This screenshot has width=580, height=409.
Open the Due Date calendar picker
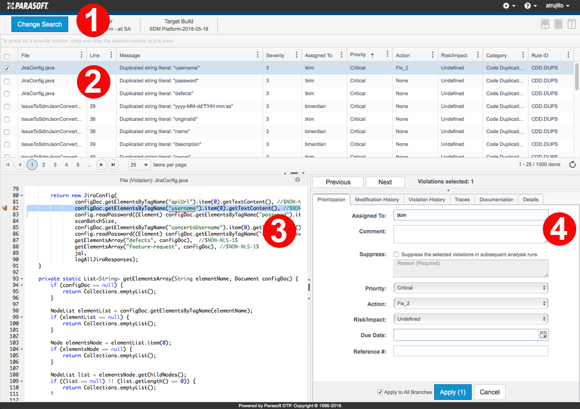(543, 335)
